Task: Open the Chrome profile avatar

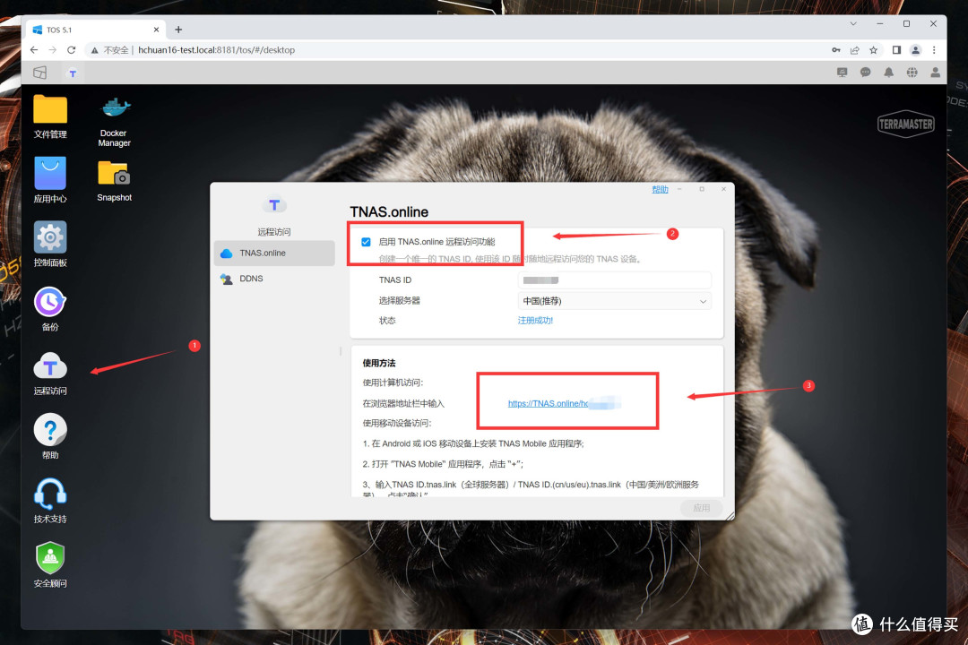Action: click(x=915, y=50)
